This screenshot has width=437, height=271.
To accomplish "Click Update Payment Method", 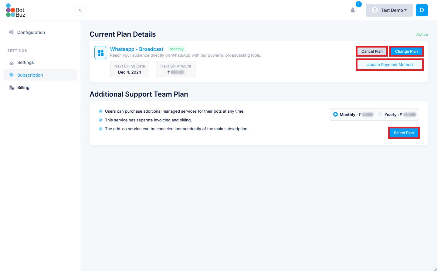I will (x=390, y=65).
